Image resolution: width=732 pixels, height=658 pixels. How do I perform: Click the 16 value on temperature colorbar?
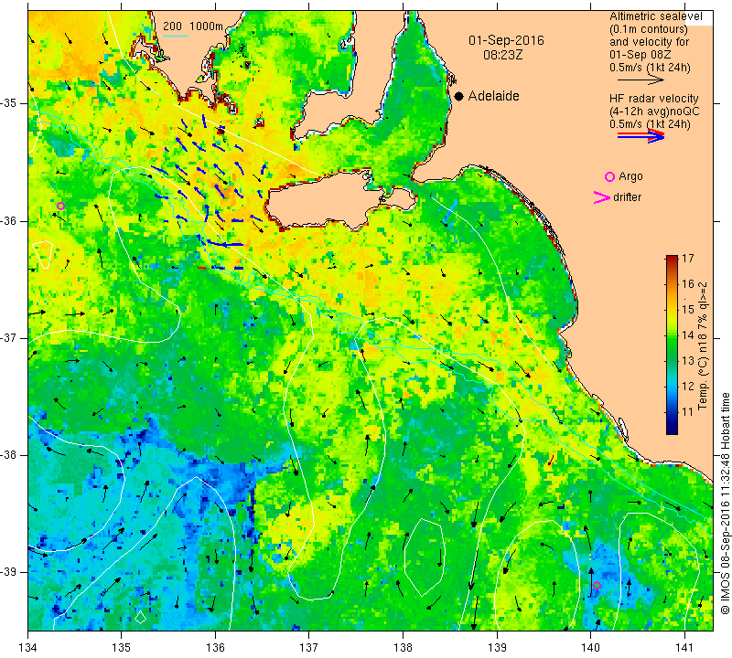[688, 284]
